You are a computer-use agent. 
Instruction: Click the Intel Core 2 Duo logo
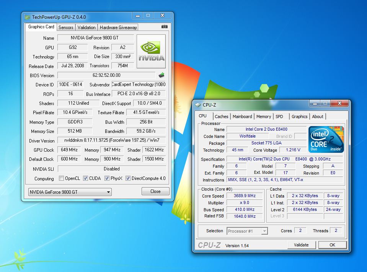point(326,139)
